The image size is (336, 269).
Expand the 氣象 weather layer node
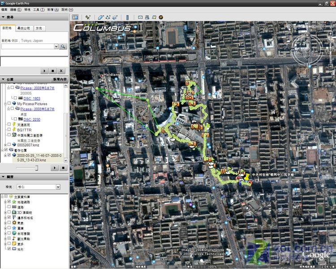tap(5, 223)
